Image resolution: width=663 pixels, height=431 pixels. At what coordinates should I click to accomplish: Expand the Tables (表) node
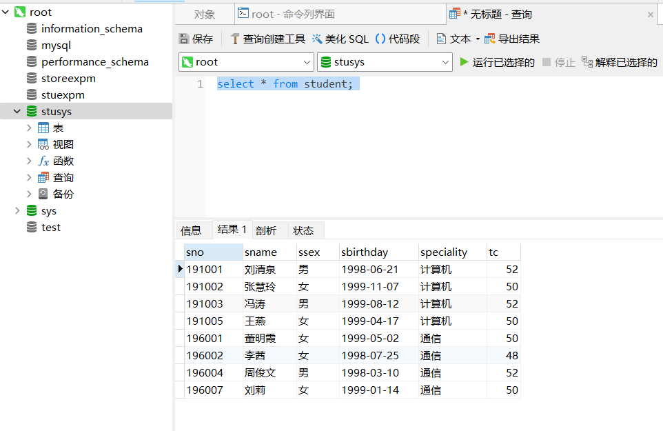click(29, 128)
